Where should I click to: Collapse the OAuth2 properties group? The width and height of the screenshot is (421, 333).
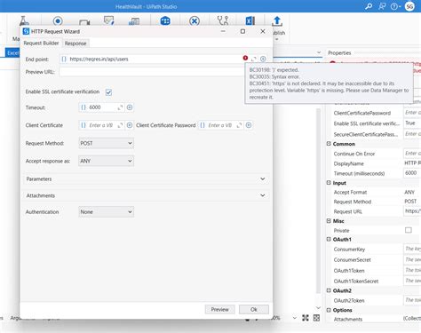coord(329,290)
